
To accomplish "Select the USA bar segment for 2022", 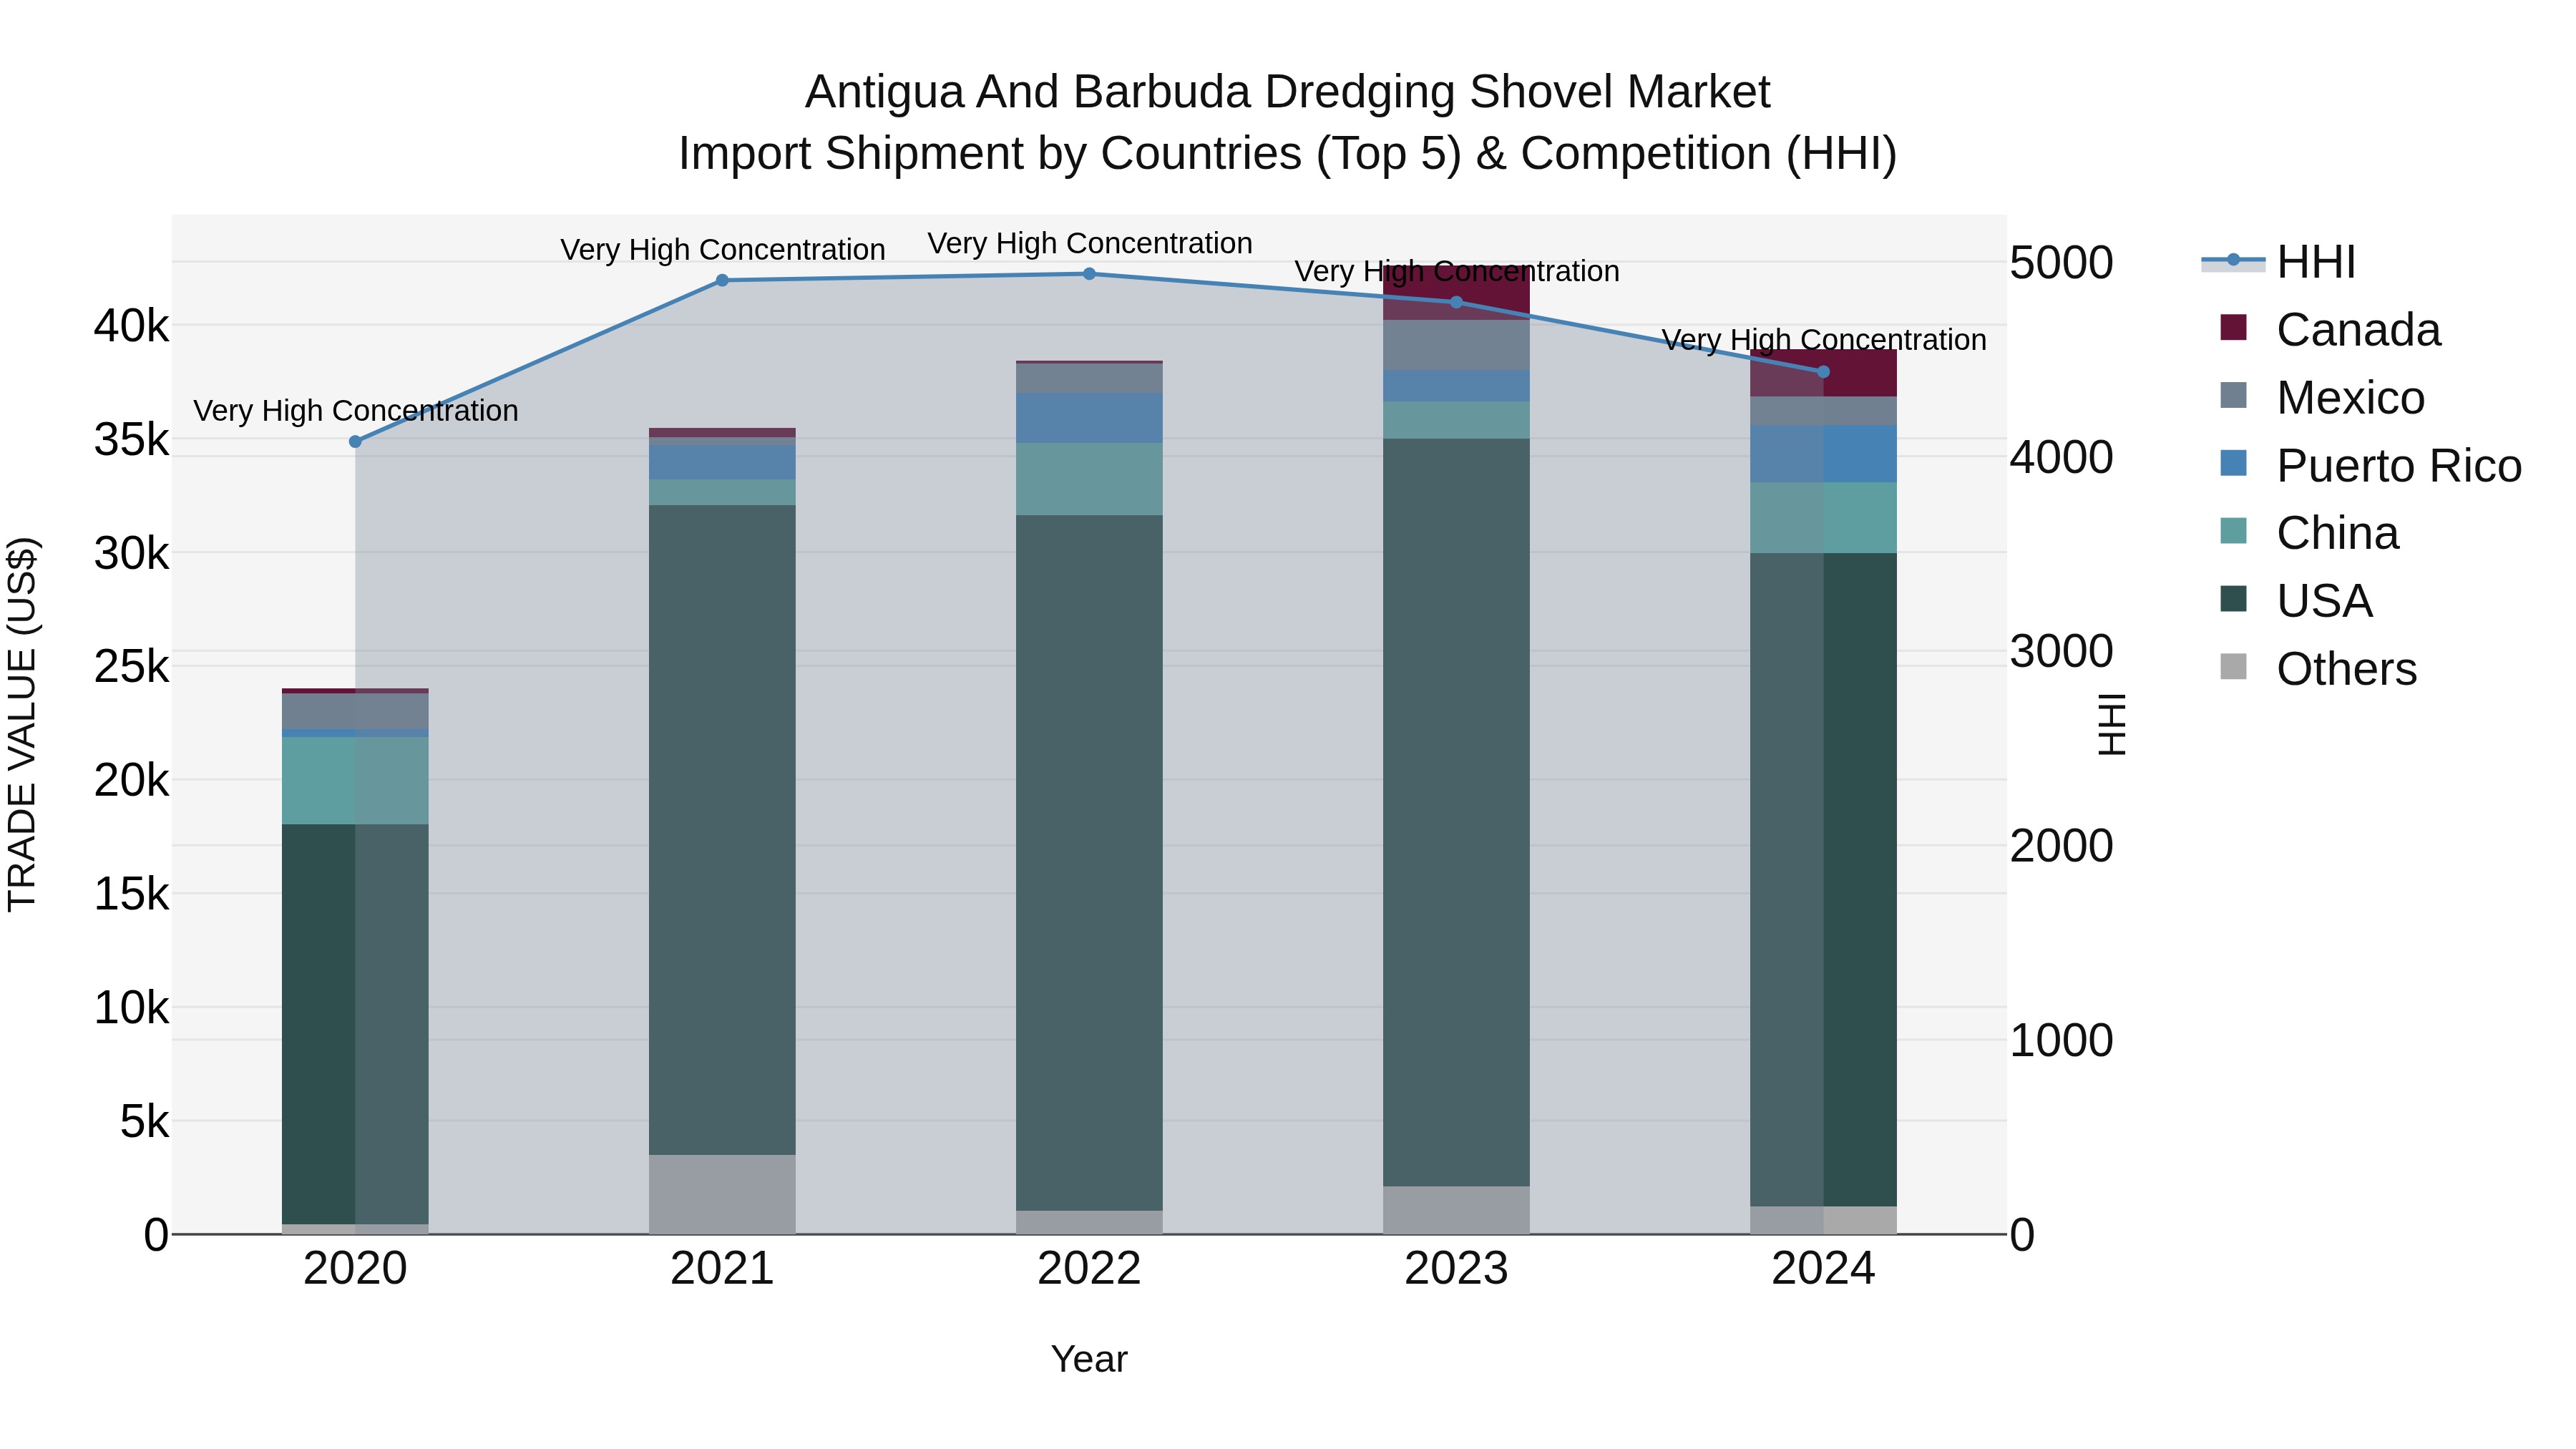I will pos(1089,863).
